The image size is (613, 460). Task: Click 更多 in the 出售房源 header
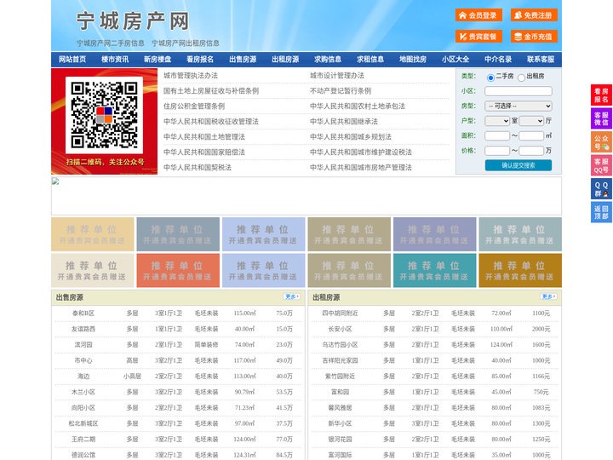[292, 297]
